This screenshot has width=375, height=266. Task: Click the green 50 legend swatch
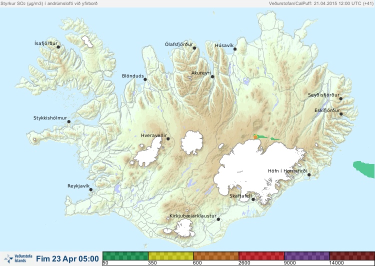[x=125, y=256]
